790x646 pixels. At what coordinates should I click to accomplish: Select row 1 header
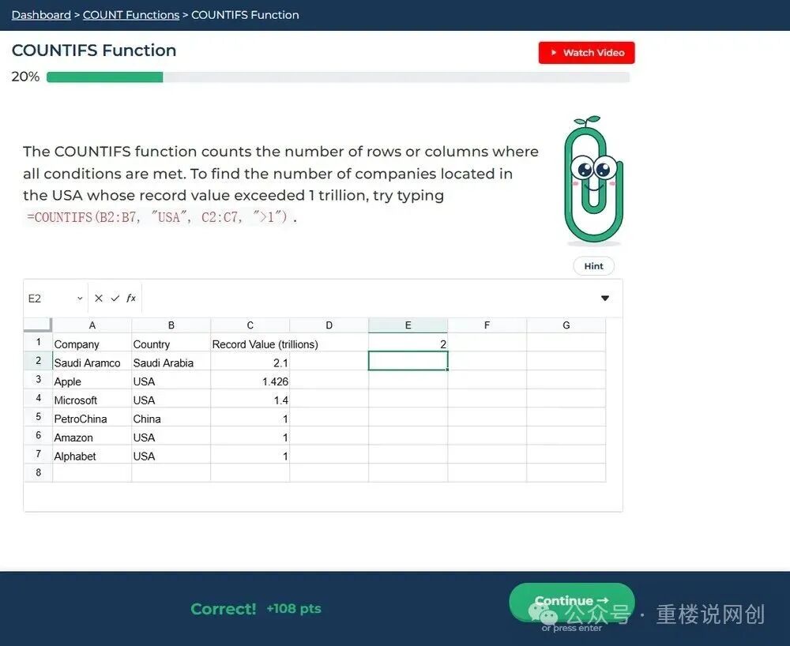pyautogui.click(x=38, y=343)
